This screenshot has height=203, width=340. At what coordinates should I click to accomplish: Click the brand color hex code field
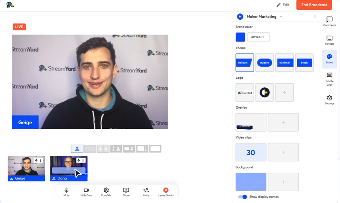(258, 37)
